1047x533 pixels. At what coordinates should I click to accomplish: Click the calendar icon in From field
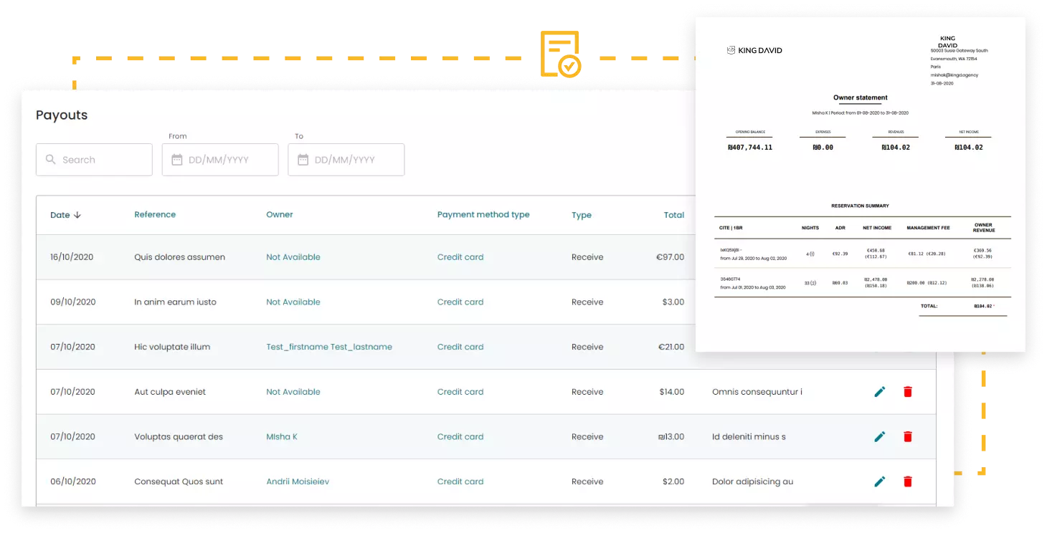[x=177, y=160]
